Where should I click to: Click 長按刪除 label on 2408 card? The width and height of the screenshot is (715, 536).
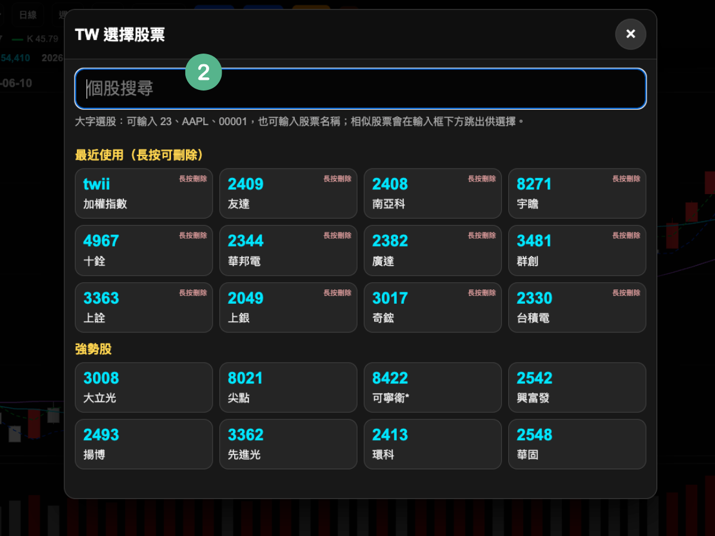tap(482, 179)
